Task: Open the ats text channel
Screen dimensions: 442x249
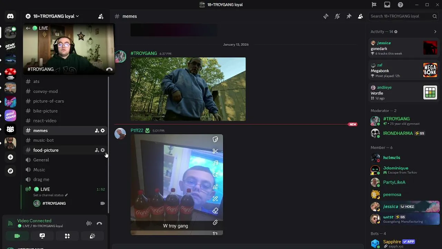Action: 66,82
